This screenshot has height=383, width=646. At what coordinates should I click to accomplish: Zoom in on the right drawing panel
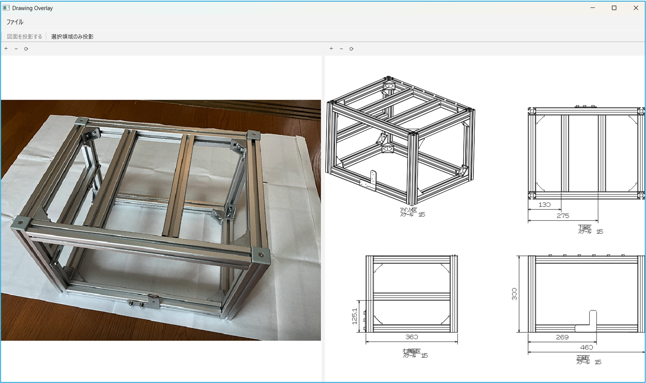click(x=331, y=49)
